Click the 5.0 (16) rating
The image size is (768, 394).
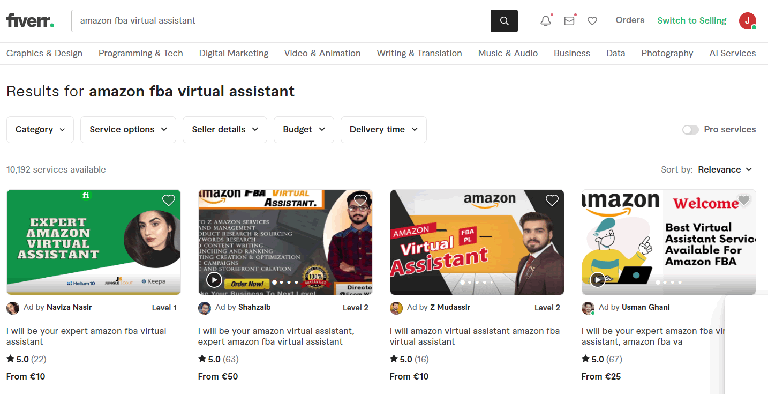pos(409,359)
